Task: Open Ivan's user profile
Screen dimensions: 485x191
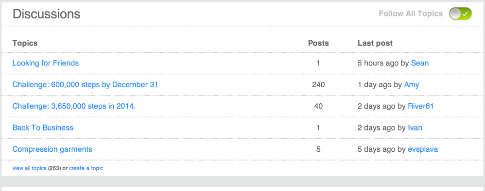Action: click(415, 128)
